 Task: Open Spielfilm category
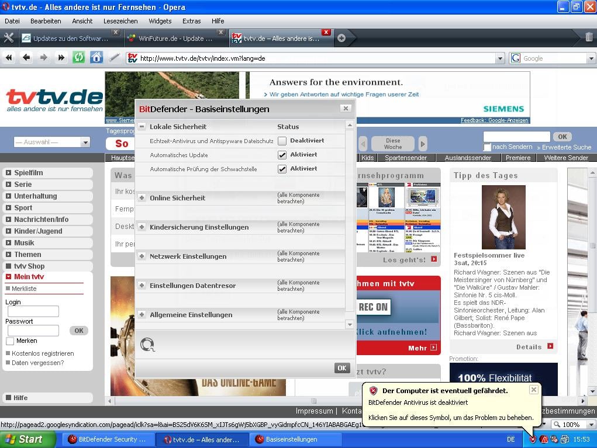pyautogui.click(x=47, y=173)
